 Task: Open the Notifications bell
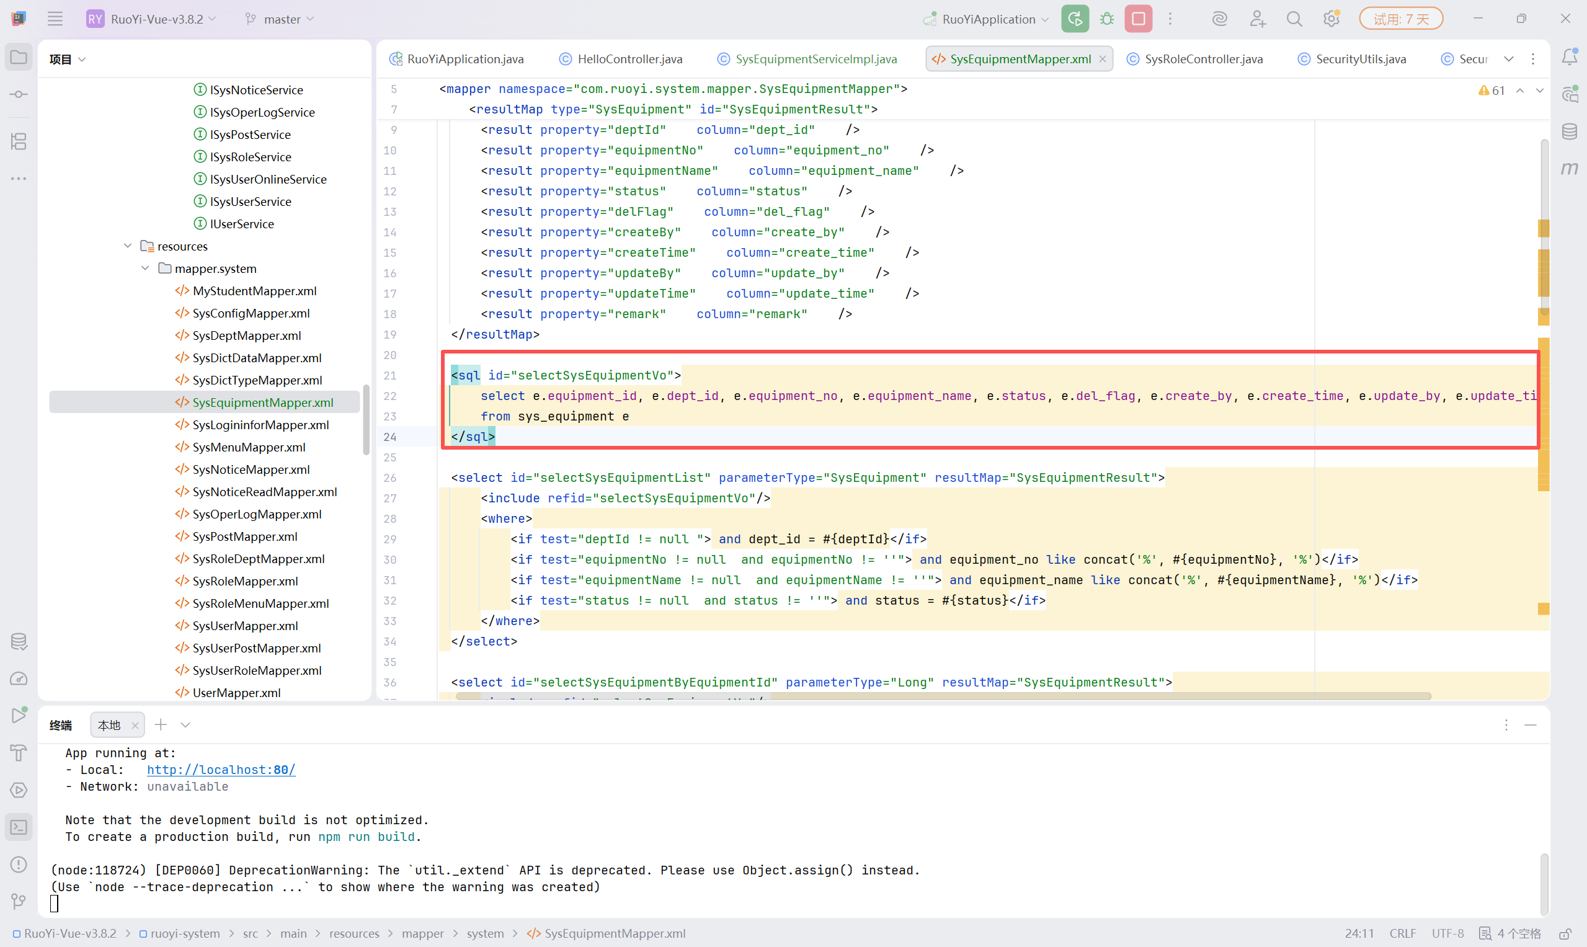tap(1570, 58)
